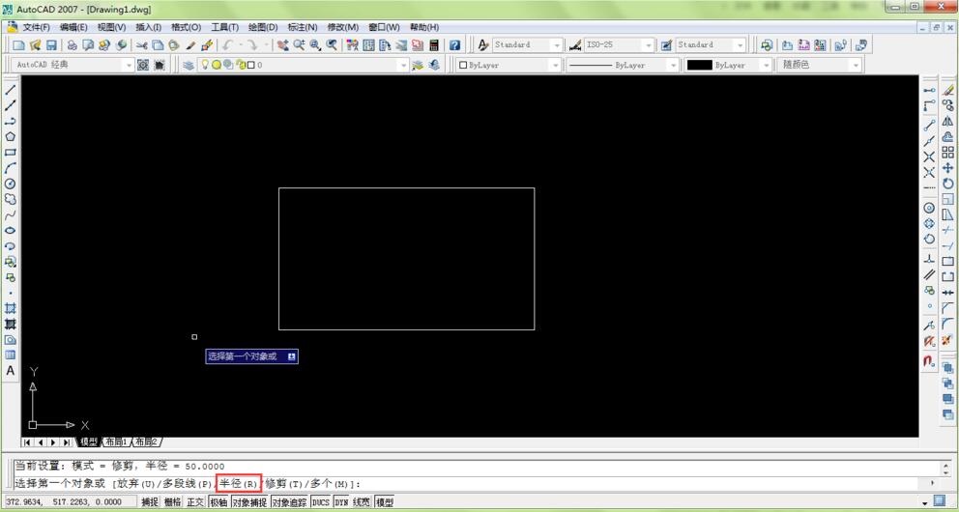Select the Arc draw tool
Screen dimensions: 959x512
tap(11, 168)
